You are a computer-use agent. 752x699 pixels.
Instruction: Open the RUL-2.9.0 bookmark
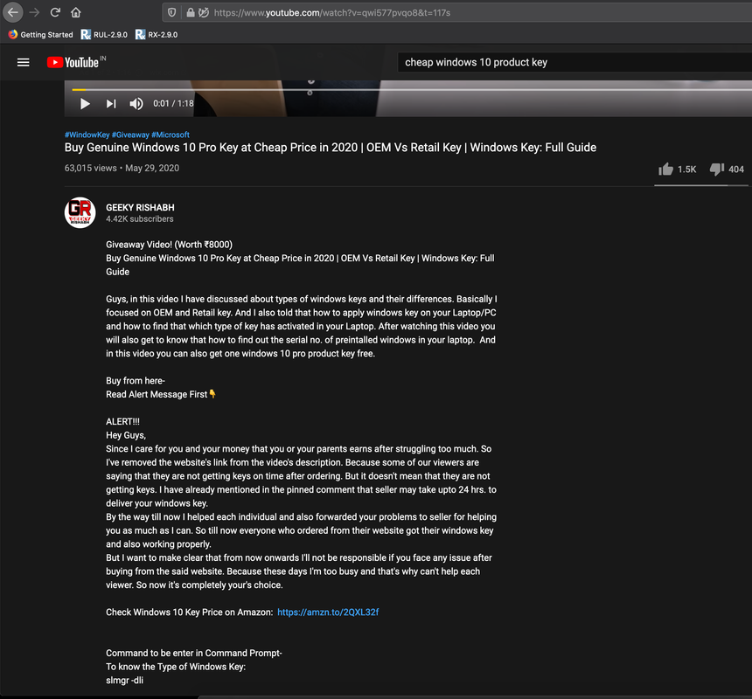point(104,34)
